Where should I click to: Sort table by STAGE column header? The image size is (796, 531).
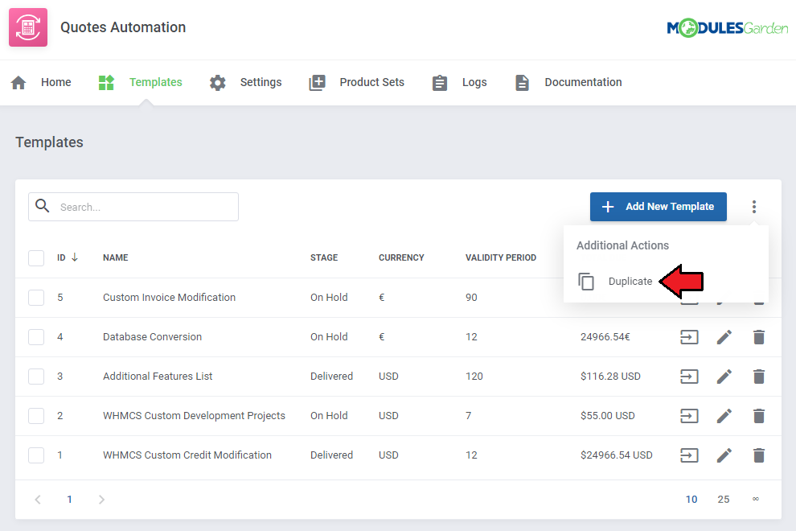tap(324, 257)
